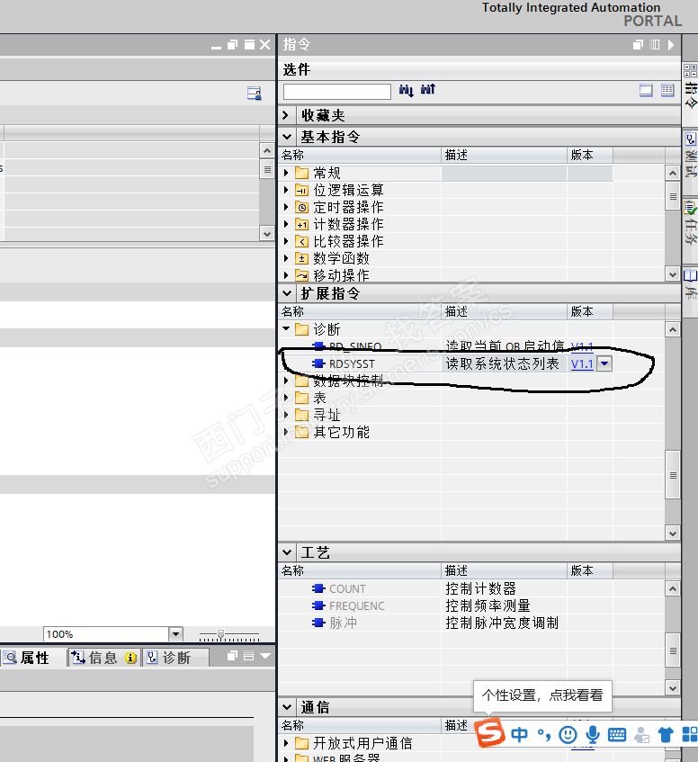The width and height of the screenshot is (698, 762).
Task: Open the 100% zoom level dropdown
Action: pyautogui.click(x=175, y=633)
